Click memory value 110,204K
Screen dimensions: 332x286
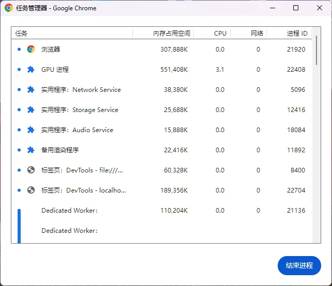(x=174, y=210)
